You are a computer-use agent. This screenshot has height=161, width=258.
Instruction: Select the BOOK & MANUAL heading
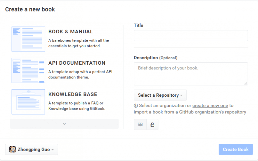[x=71, y=32]
